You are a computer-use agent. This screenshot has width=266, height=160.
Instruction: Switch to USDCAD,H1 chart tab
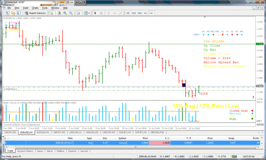tap(75, 132)
